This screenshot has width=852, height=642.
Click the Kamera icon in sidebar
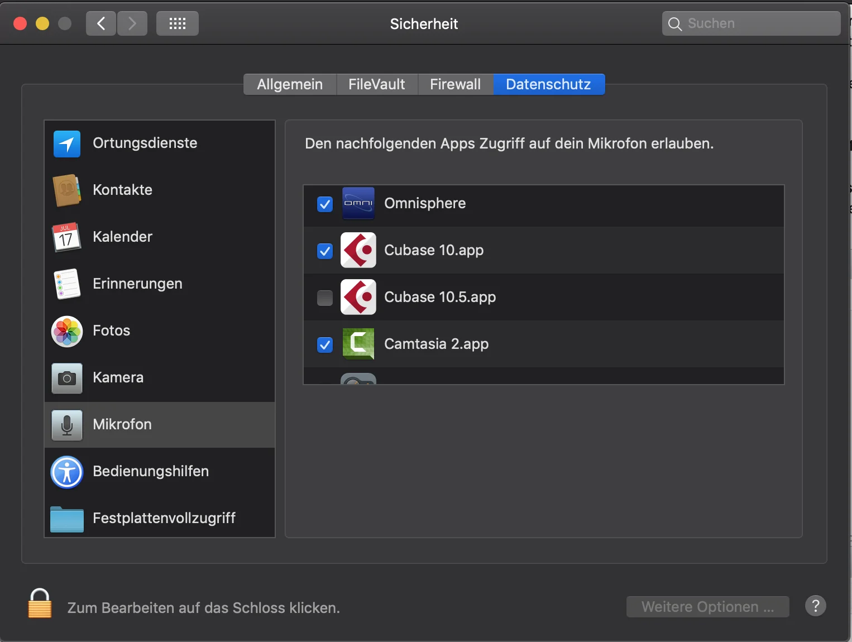(67, 379)
